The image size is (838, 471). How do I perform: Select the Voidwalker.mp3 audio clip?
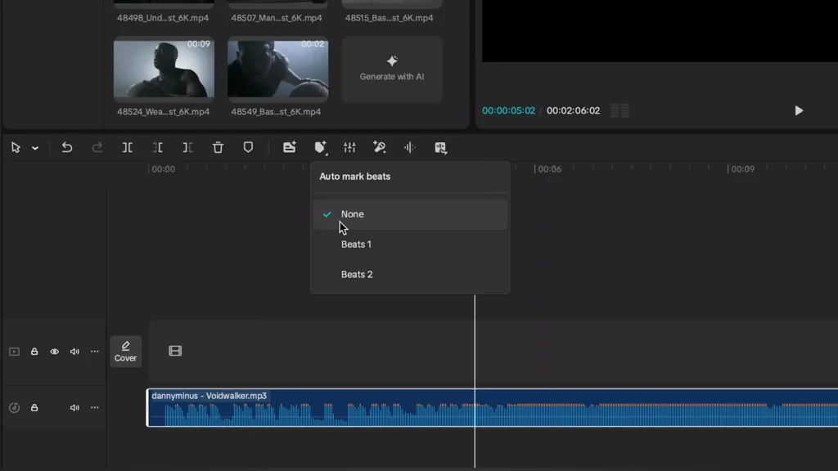click(327, 407)
